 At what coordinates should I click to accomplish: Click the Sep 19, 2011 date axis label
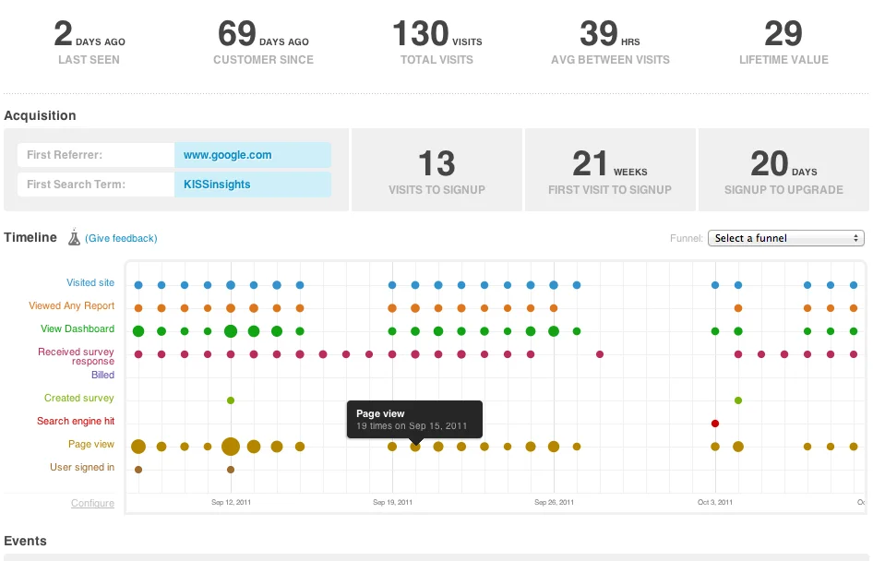392,502
